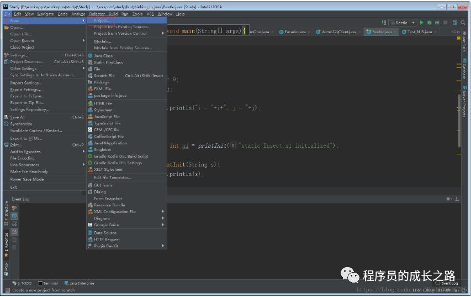
Task: Select Kotlin File/Class in New submenu
Action: pyautogui.click(x=126, y=62)
